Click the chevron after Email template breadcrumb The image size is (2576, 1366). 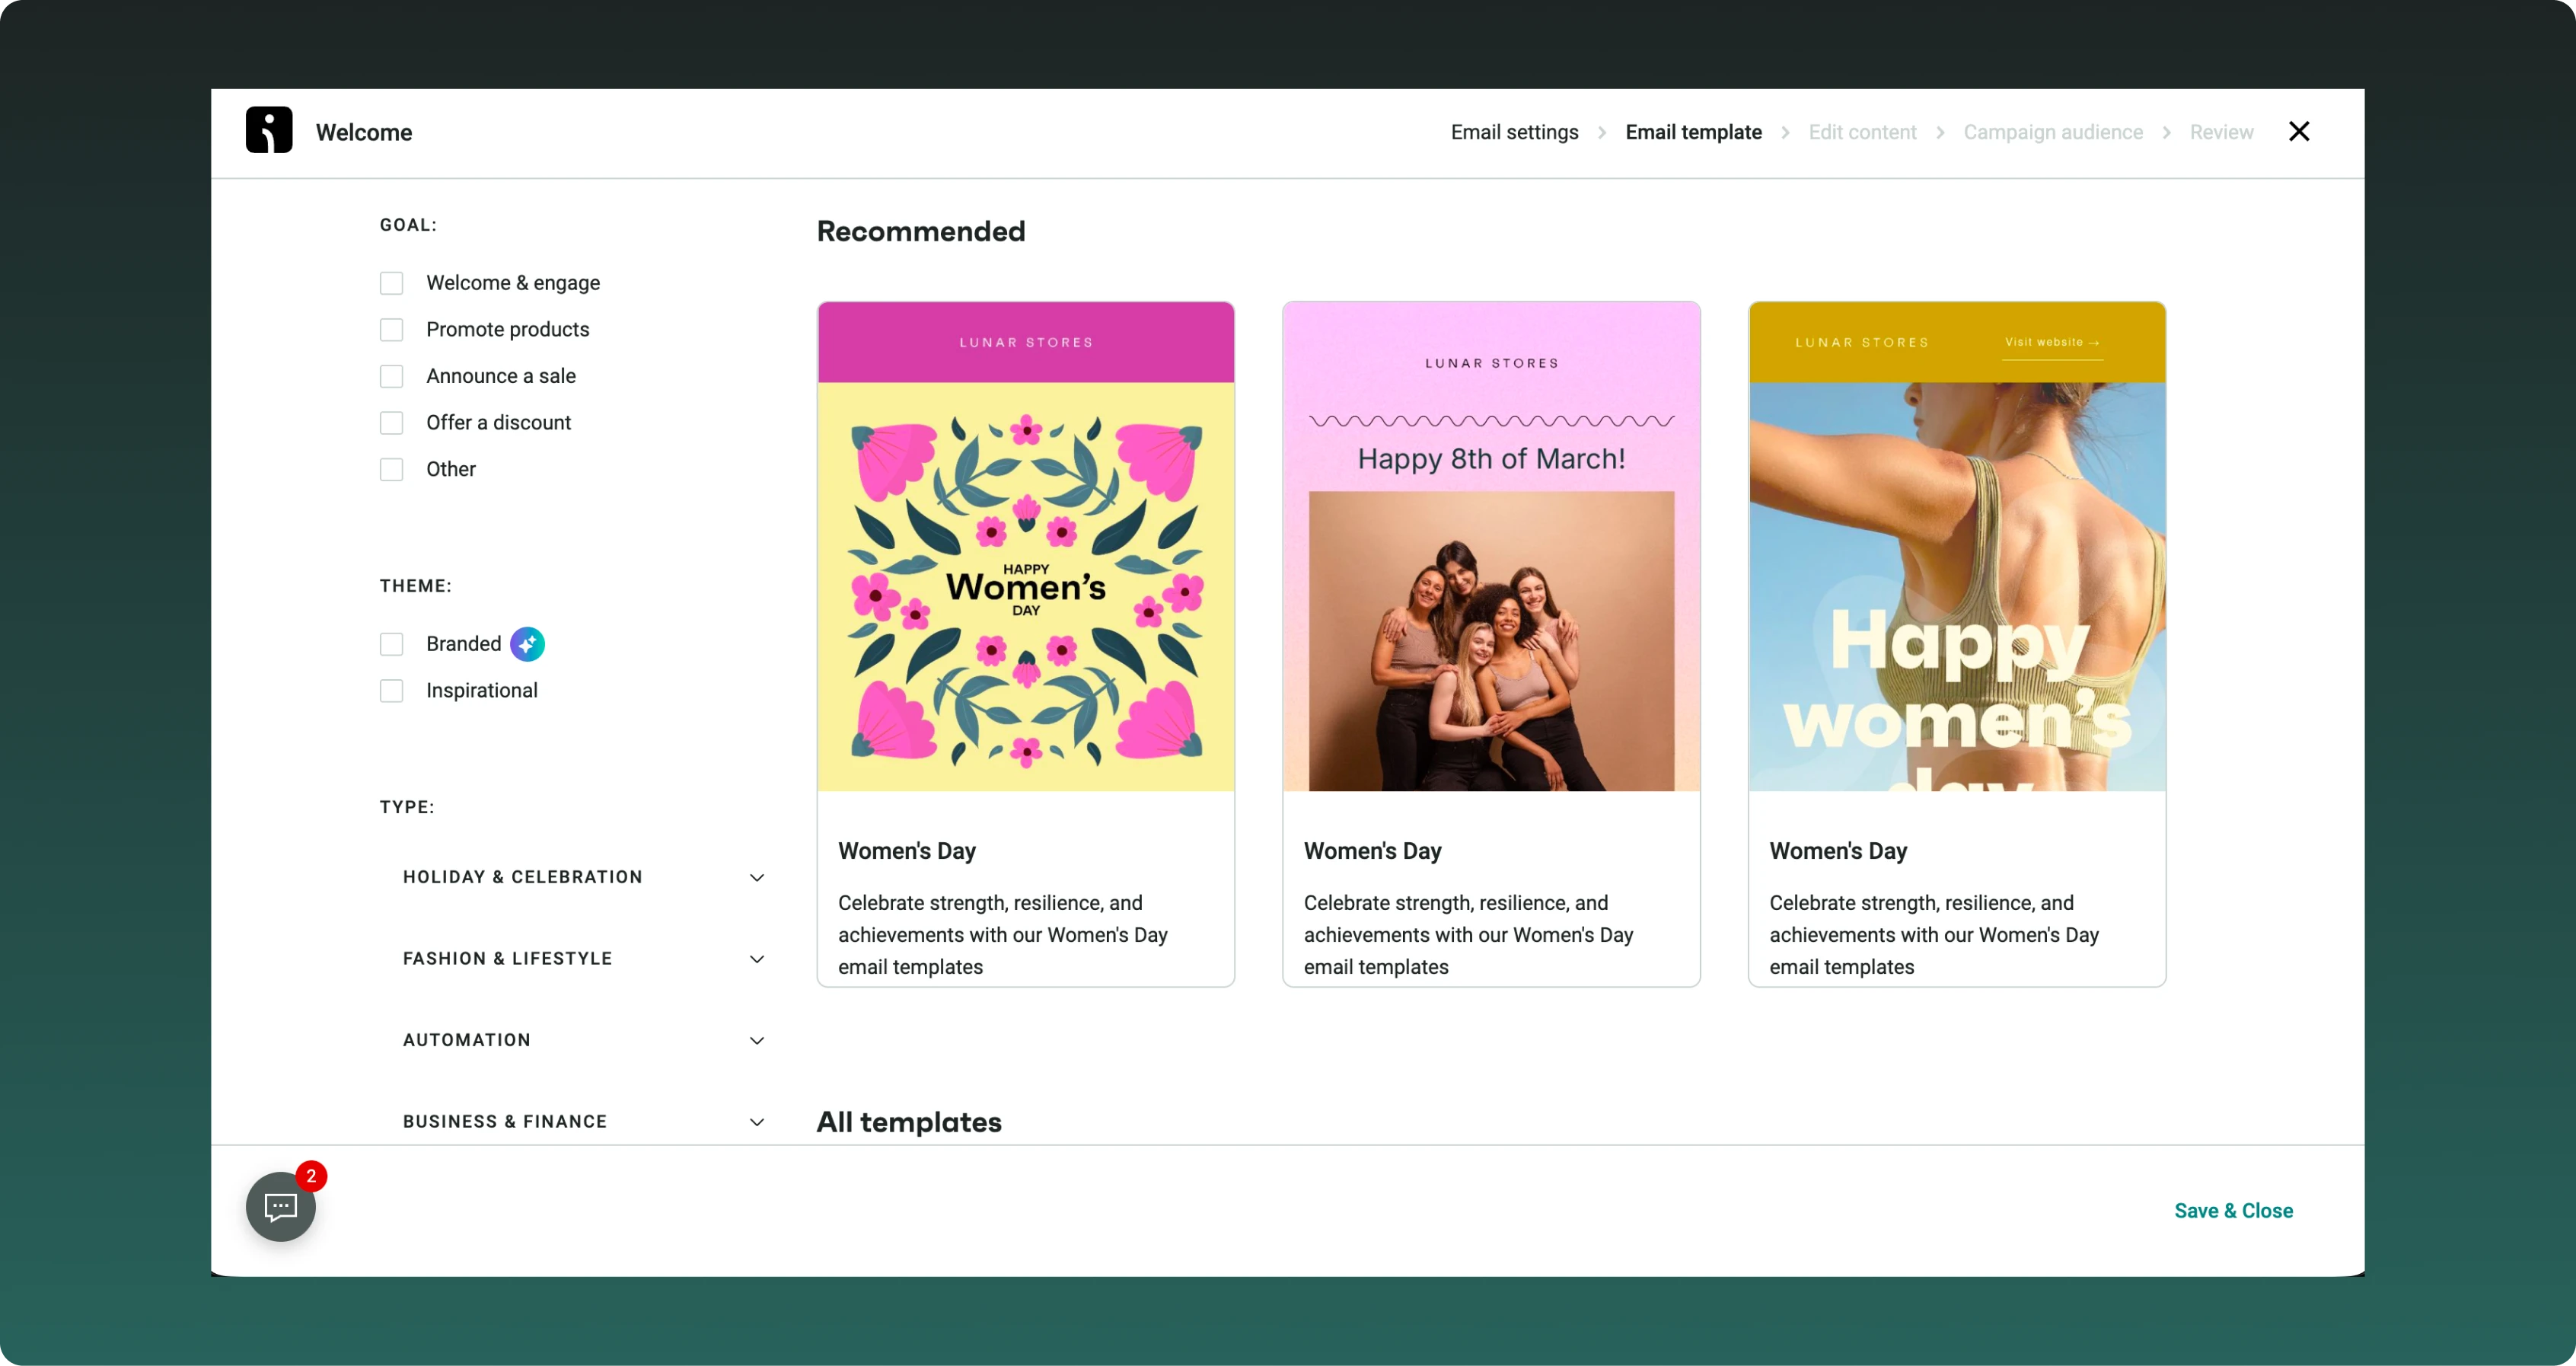[1785, 133]
